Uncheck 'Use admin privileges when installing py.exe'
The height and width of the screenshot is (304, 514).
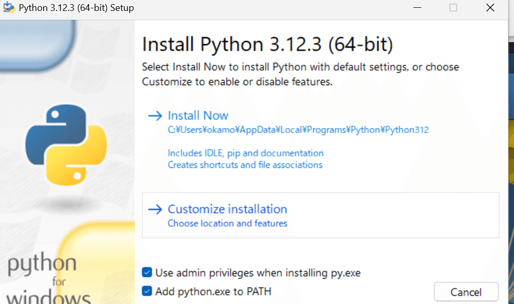[147, 272]
